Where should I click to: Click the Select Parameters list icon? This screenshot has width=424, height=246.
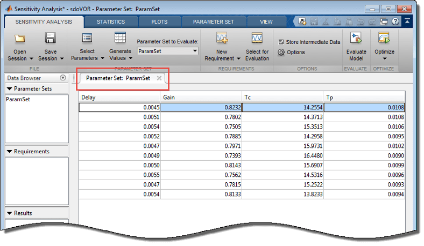point(87,38)
